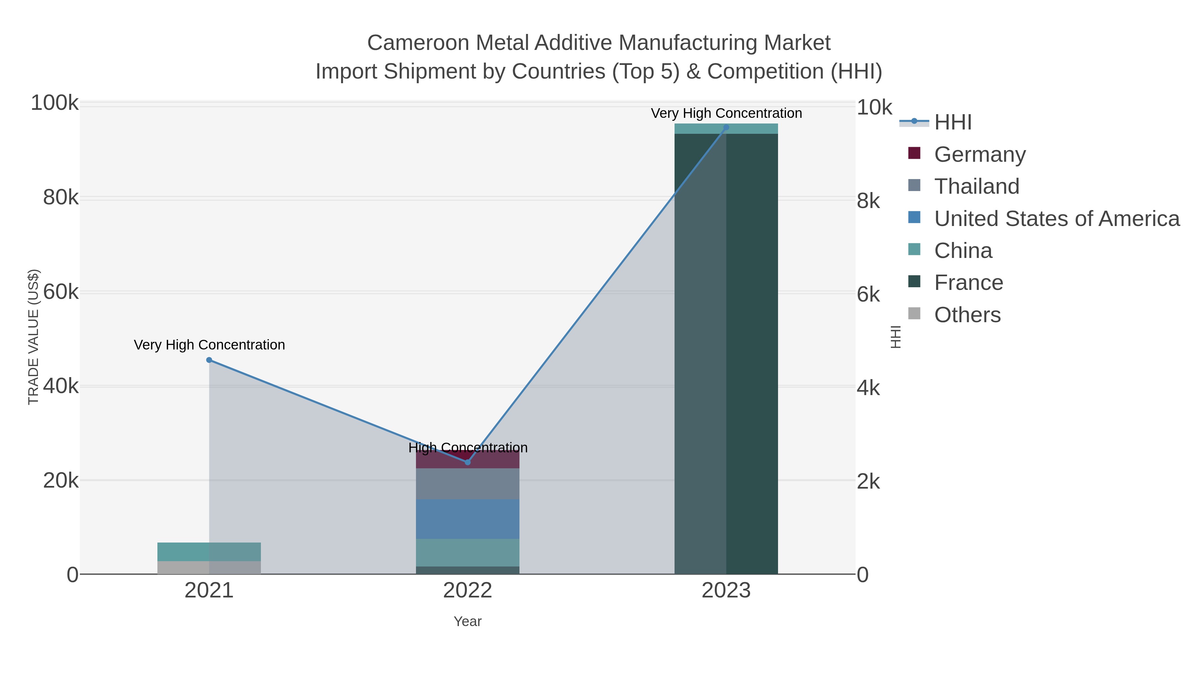Image resolution: width=1198 pixels, height=674 pixels.
Task: Click the 60k left axis tick
Action: 61,292
